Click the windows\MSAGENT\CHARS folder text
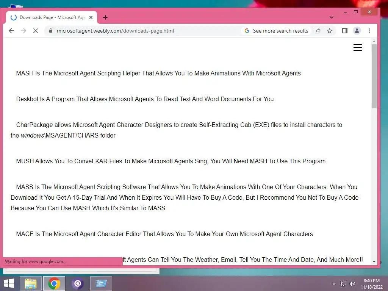The width and height of the screenshot is (388, 291). click(x=68, y=135)
